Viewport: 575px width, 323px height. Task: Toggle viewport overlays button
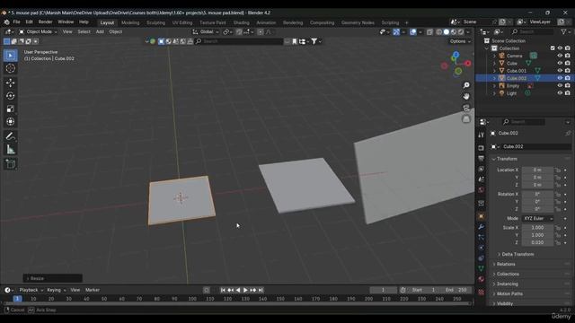413,32
